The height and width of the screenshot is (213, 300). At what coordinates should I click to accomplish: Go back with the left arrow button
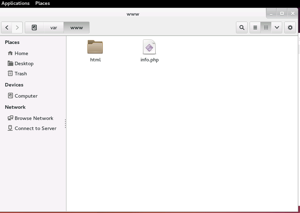click(7, 28)
